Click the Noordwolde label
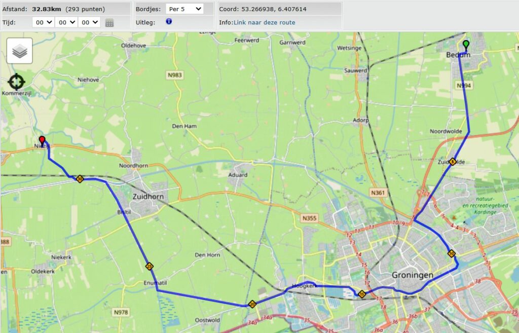The height and width of the screenshot is (333, 519). point(446,131)
